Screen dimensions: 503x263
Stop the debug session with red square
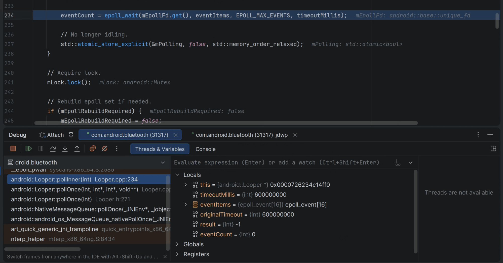pyautogui.click(x=13, y=149)
